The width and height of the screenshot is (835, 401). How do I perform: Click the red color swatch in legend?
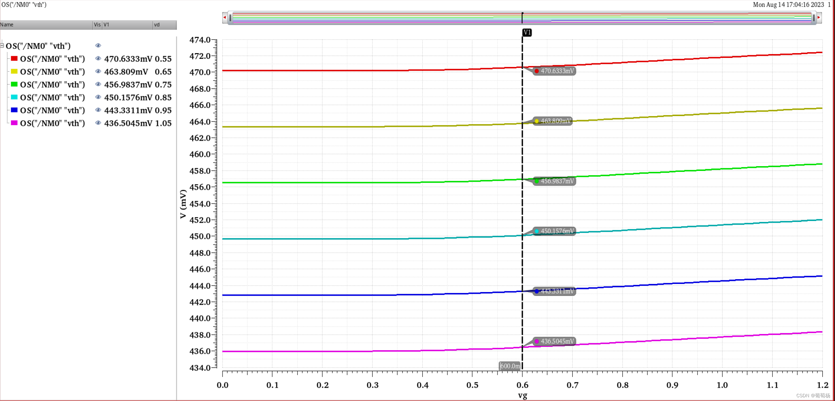[14, 59]
